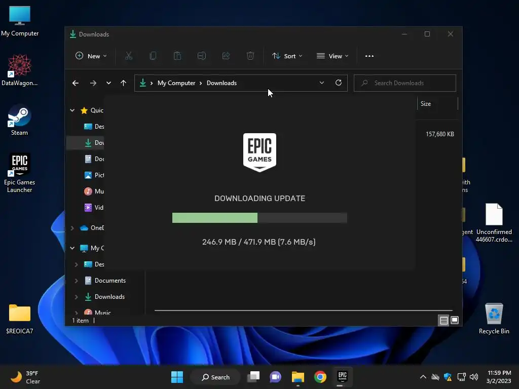The image size is (519, 389).
Task: Click the Epic Games download progress bar
Action: 259,218
